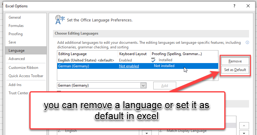Select Proofing in the sidebar
The height and width of the screenshot is (135, 257).
click(x=26, y=34)
